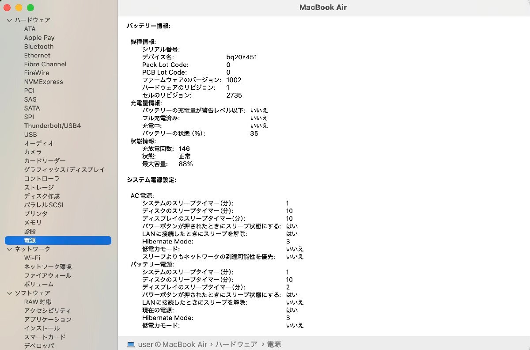The image size is (530, 350).
Task: Open the オーディオ entry
Action: tap(39, 143)
